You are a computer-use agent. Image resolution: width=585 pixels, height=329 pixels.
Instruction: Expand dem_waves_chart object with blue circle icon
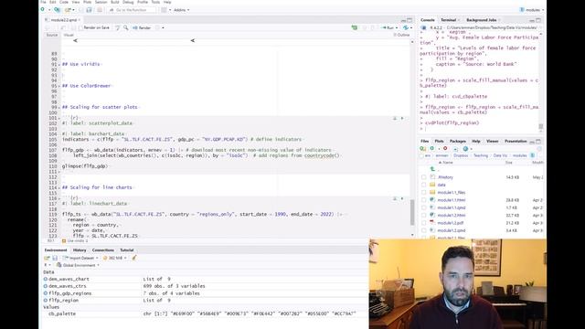pos(46,279)
